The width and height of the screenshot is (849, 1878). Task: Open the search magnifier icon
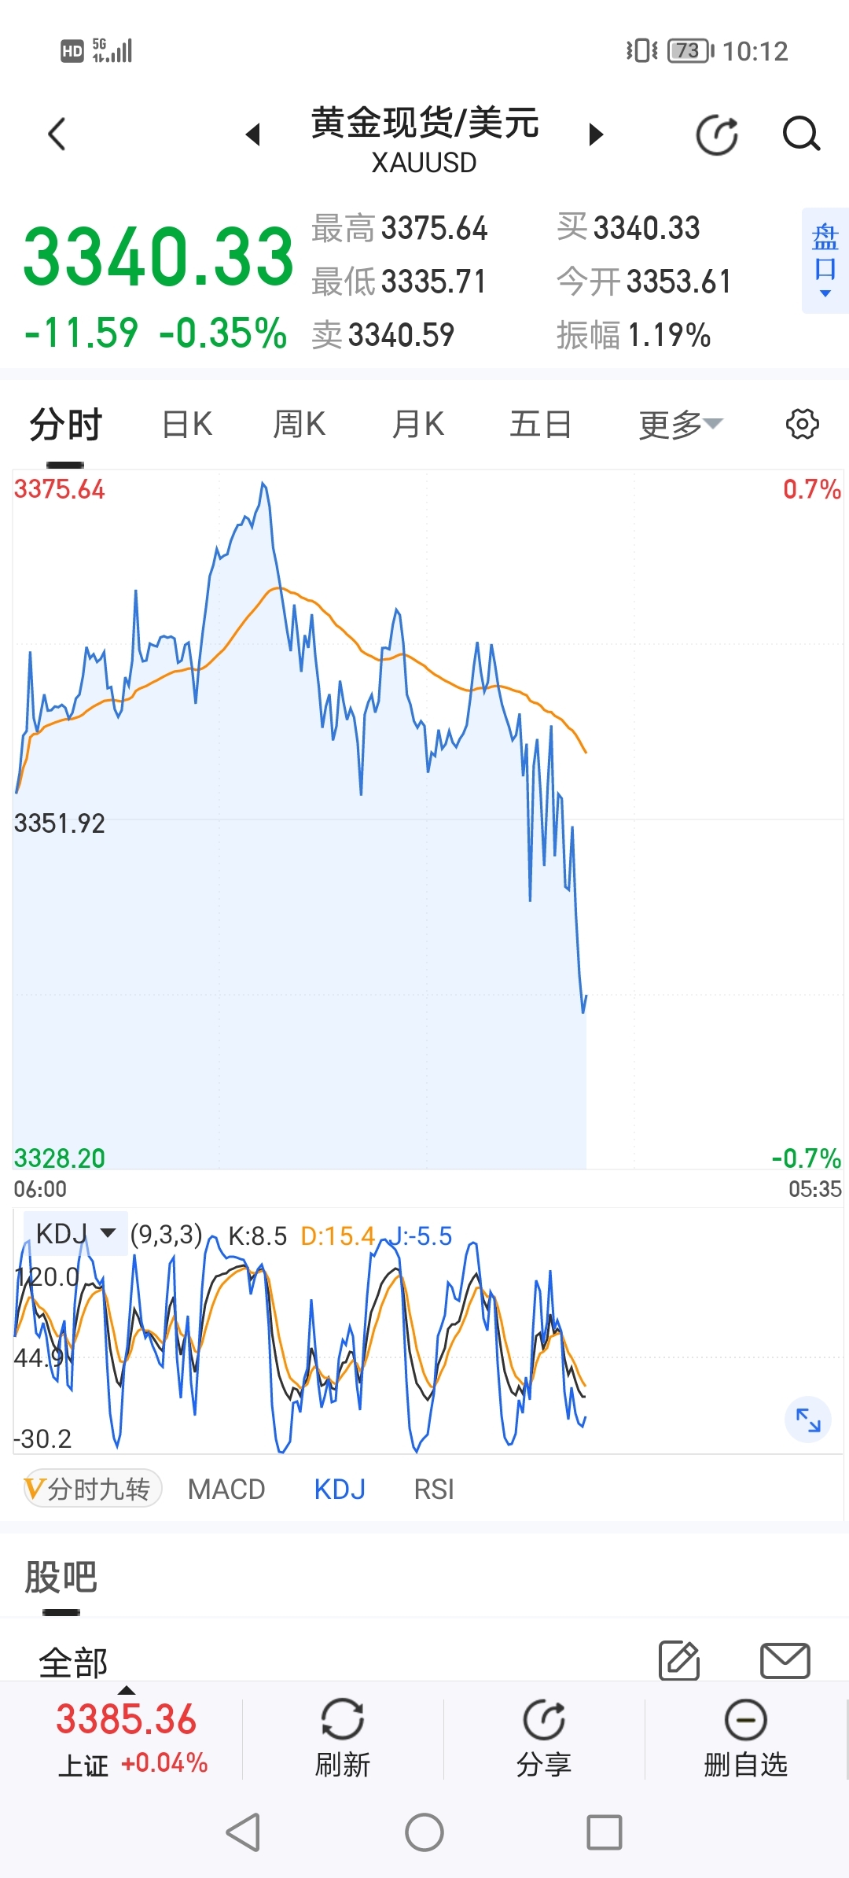(x=801, y=134)
